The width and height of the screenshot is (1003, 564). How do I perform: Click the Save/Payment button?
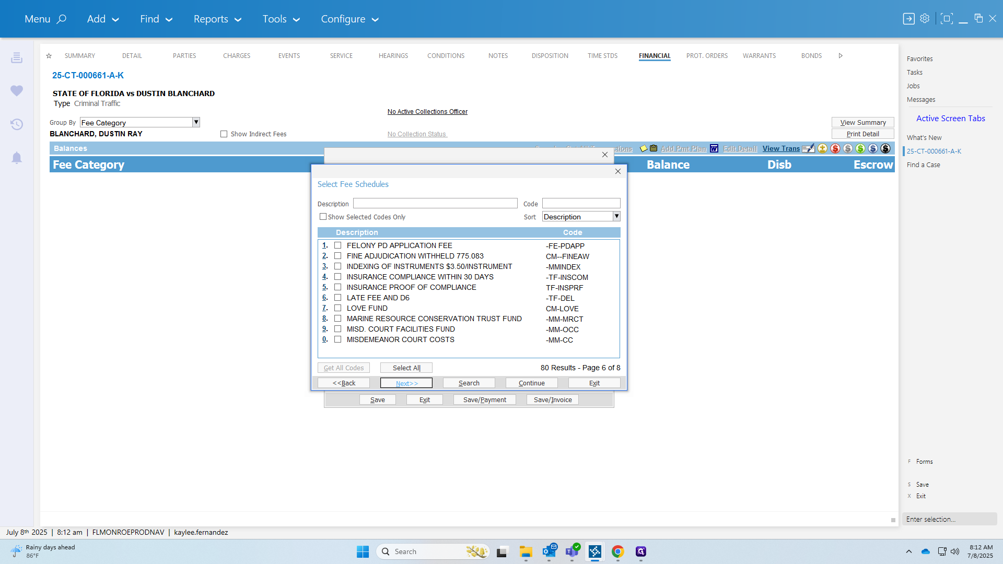point(485,400)
